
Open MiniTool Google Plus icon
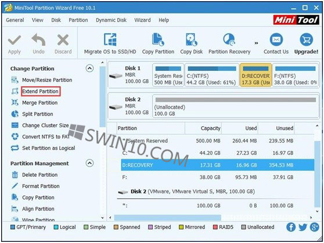314,227
